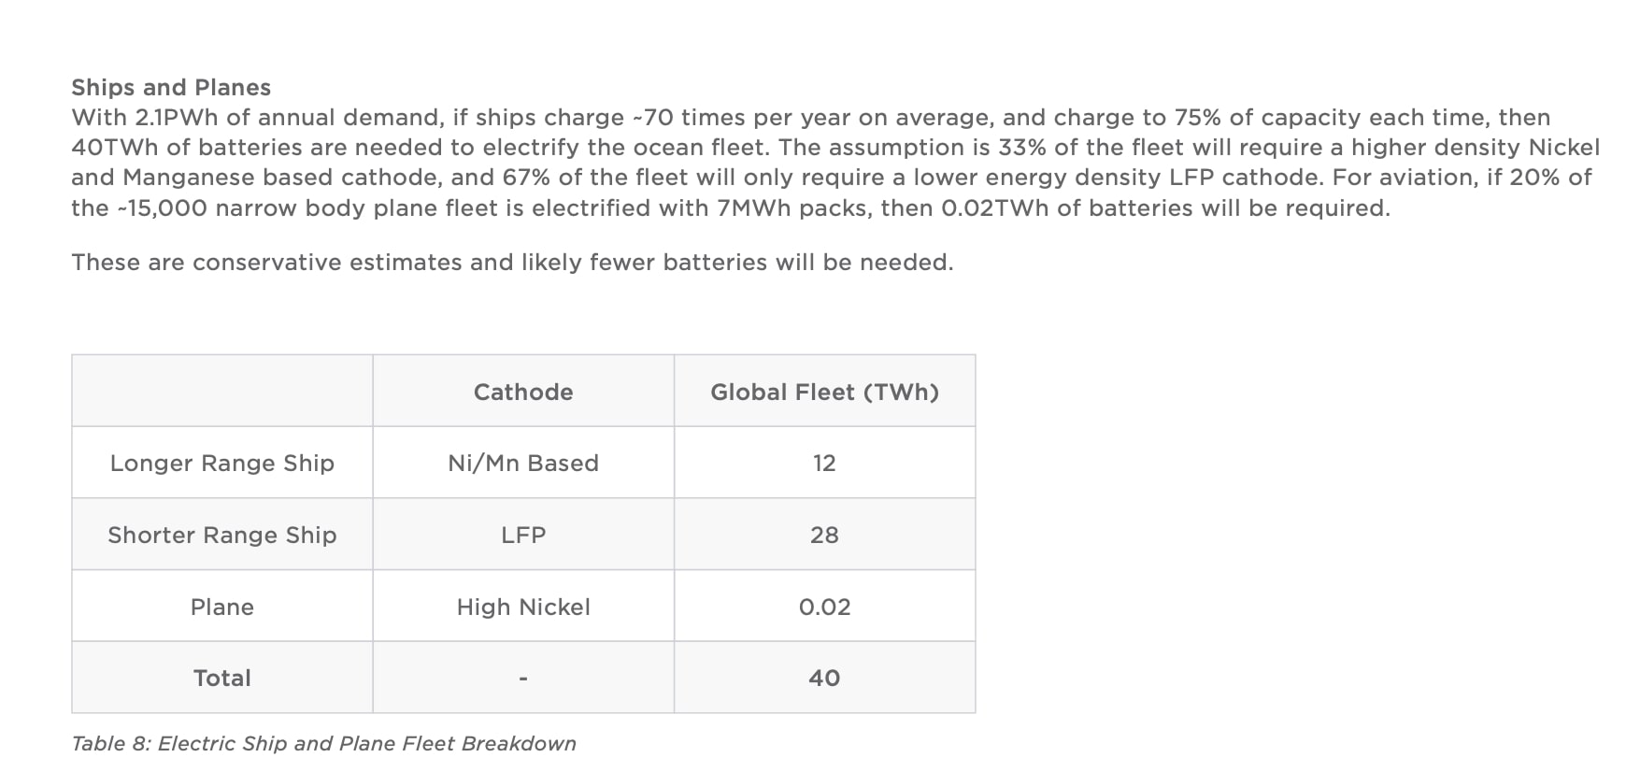Screen dimensions: 1626x772
Task: Select the "Global Fleet (TWh)" column header
Action: click(x=824, y=392)
